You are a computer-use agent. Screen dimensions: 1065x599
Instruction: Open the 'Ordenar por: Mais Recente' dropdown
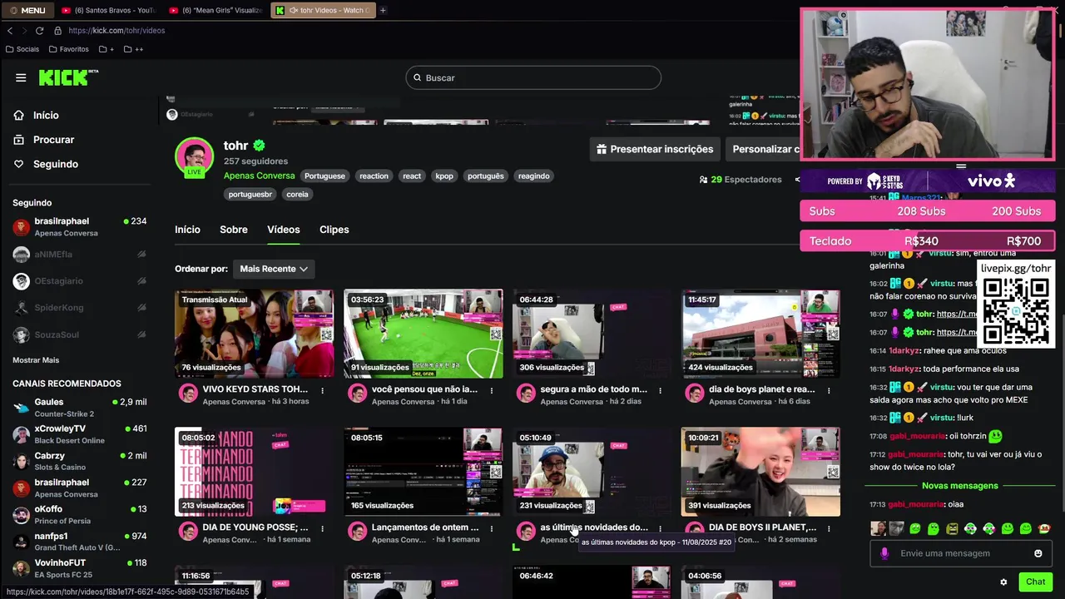274,269
